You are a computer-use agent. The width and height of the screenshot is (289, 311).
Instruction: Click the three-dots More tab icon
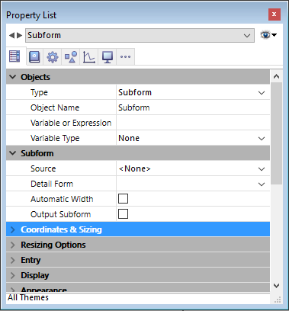125,56
